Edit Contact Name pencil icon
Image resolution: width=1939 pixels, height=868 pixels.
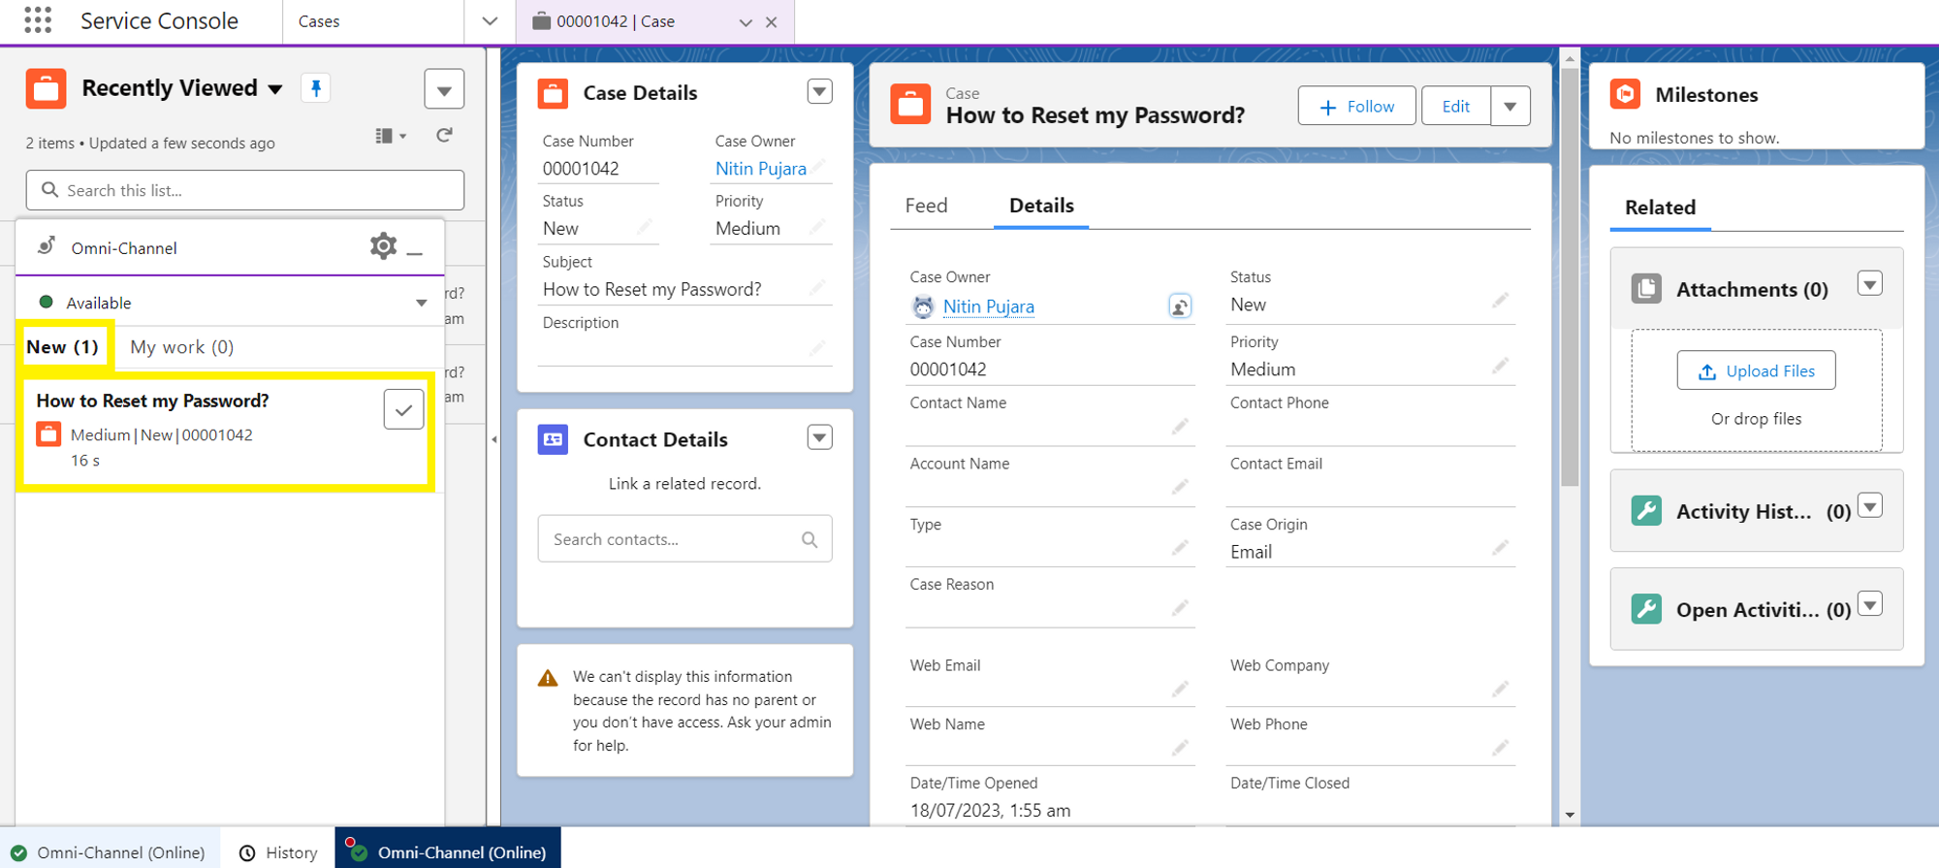(x=1180, y=427)
